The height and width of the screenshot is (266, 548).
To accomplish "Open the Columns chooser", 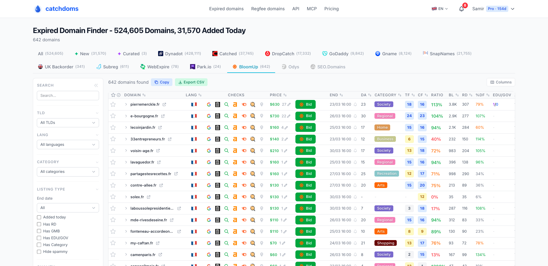I will (x=501, y=82).
